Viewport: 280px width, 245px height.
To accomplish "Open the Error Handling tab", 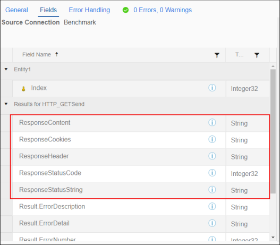I will (x=89, y=10).
